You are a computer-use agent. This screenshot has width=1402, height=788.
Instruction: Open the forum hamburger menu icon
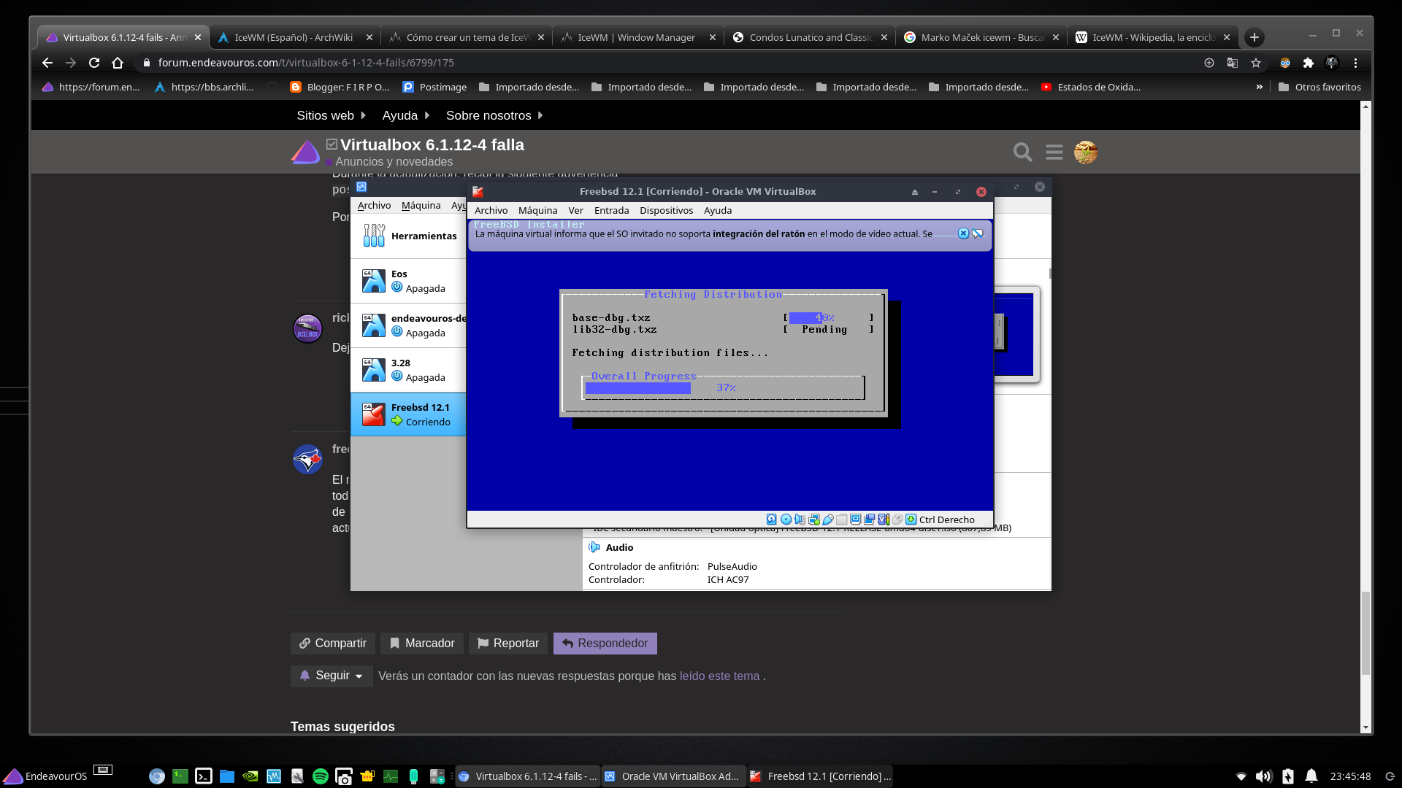click(x=1054, y=152)
